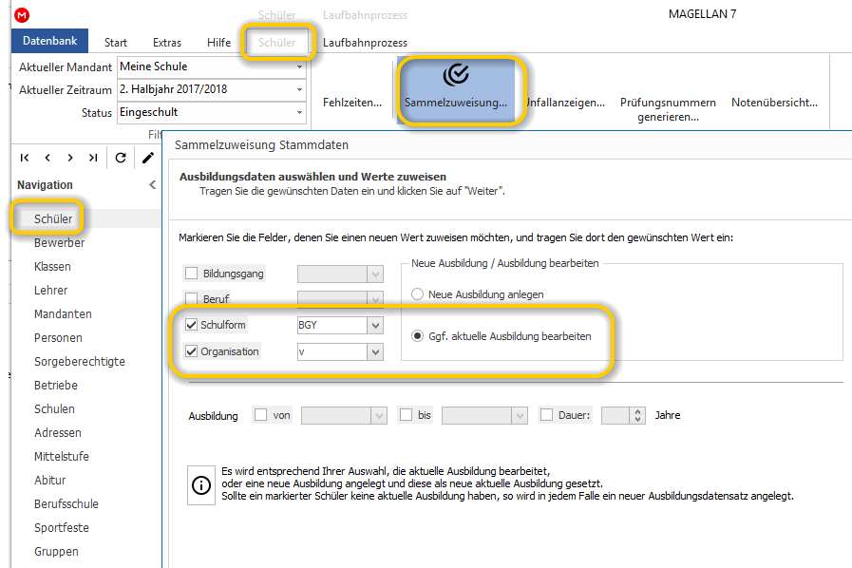
Task: Go to previous record arrow
Action: click(47, 158)
